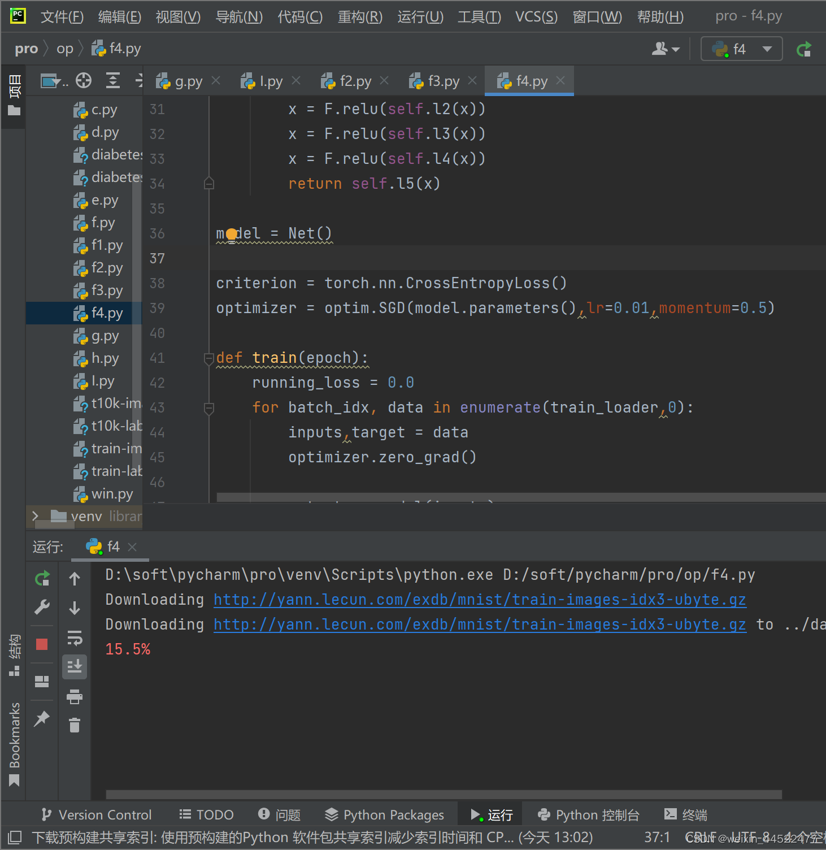Screen dimensions: 826x850
Task: Select e.py in the project tree
Action: (x=96, y=200)
